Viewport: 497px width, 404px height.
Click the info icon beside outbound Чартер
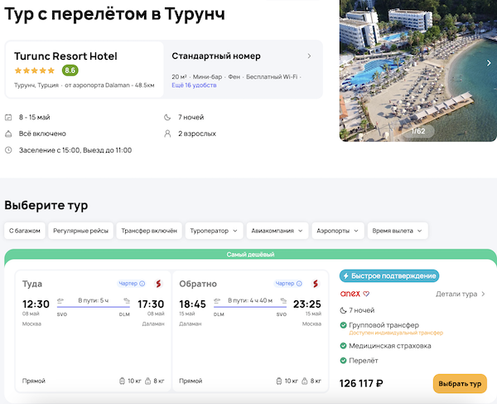point(142,283)
